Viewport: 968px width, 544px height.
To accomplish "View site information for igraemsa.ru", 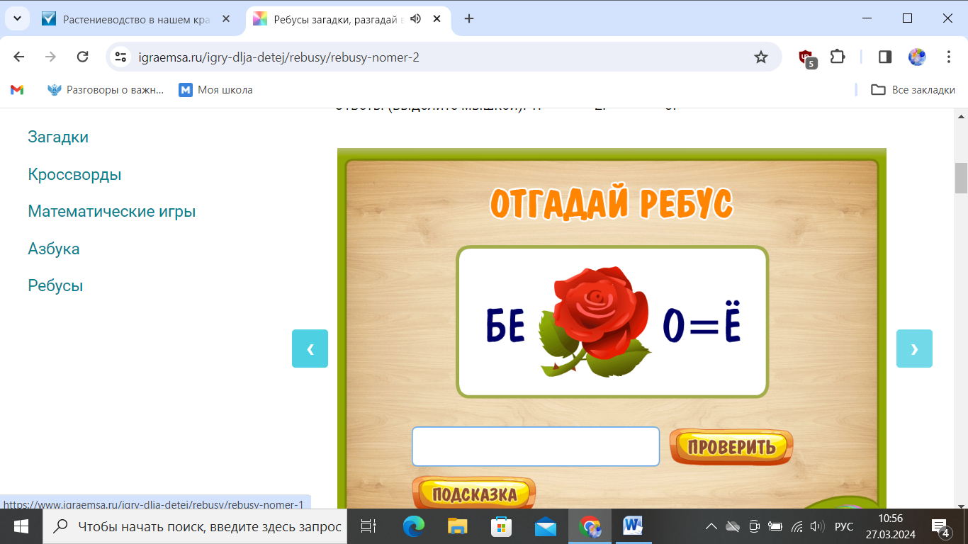I will (121, 57).
